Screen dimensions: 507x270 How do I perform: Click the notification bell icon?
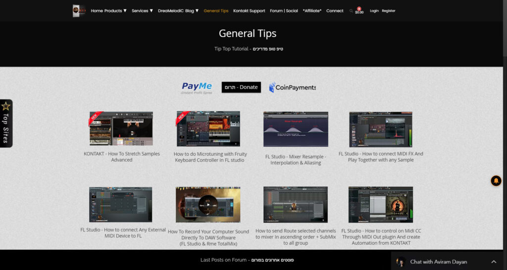tap(496, 180)
